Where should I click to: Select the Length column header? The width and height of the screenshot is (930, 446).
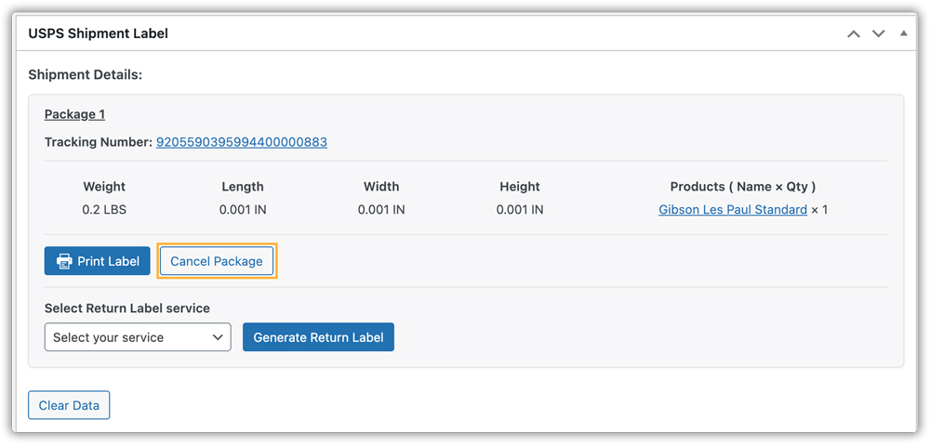coord(243,187)
